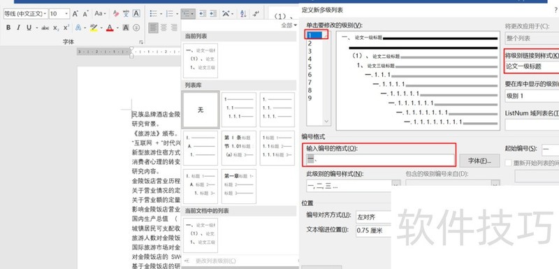The height and width of the screenshot is (269, 559).
Task: Apply superscript formatting
Action: 66,27
